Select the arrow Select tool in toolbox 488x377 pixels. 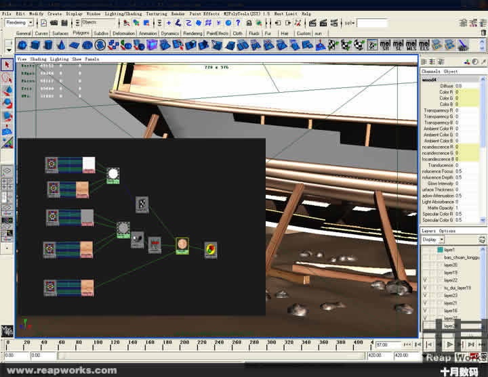coord(7,65)
